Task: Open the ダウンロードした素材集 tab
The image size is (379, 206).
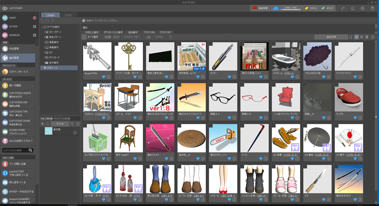Action: pyautogui.click(x=62, y=118)
